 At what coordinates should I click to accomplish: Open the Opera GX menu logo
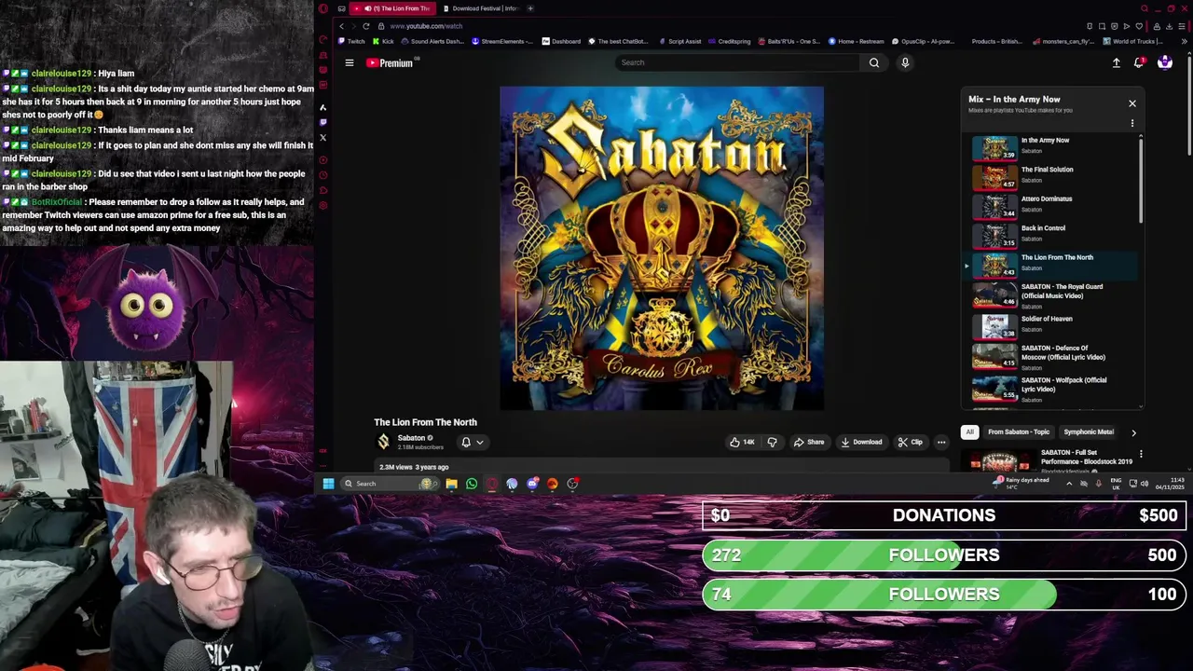pos(323,8)
